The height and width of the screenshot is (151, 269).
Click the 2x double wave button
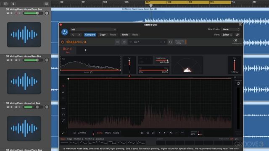pyautogui.click(x=153, y=133)
